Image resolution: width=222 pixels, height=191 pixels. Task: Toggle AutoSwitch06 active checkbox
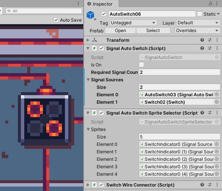click(104, 14)
